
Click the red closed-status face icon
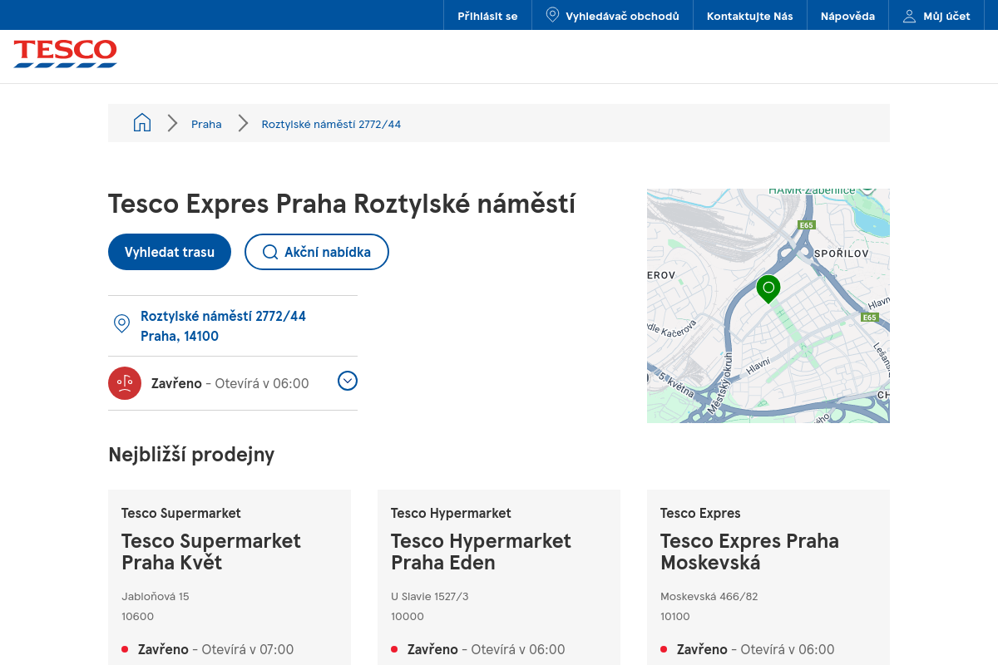(125, 383)
